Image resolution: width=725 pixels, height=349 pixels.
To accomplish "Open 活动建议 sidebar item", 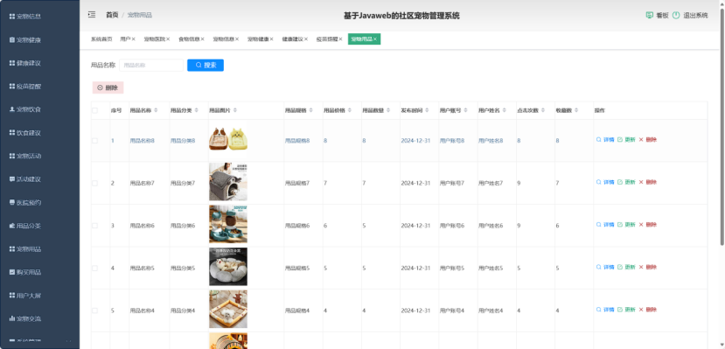I will pos(25,179).
